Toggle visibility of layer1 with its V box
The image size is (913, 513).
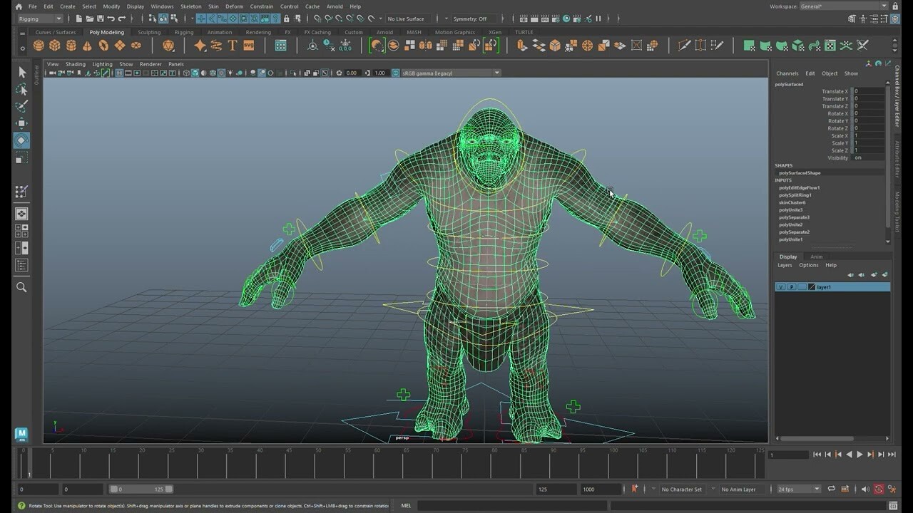tap(780, 286)
